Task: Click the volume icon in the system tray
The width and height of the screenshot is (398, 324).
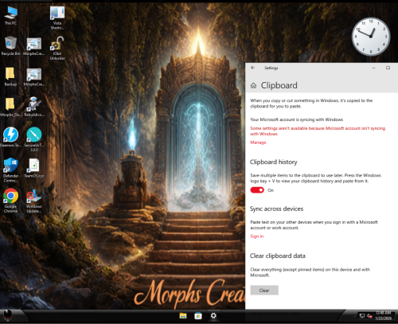Action: coord(369,316)
